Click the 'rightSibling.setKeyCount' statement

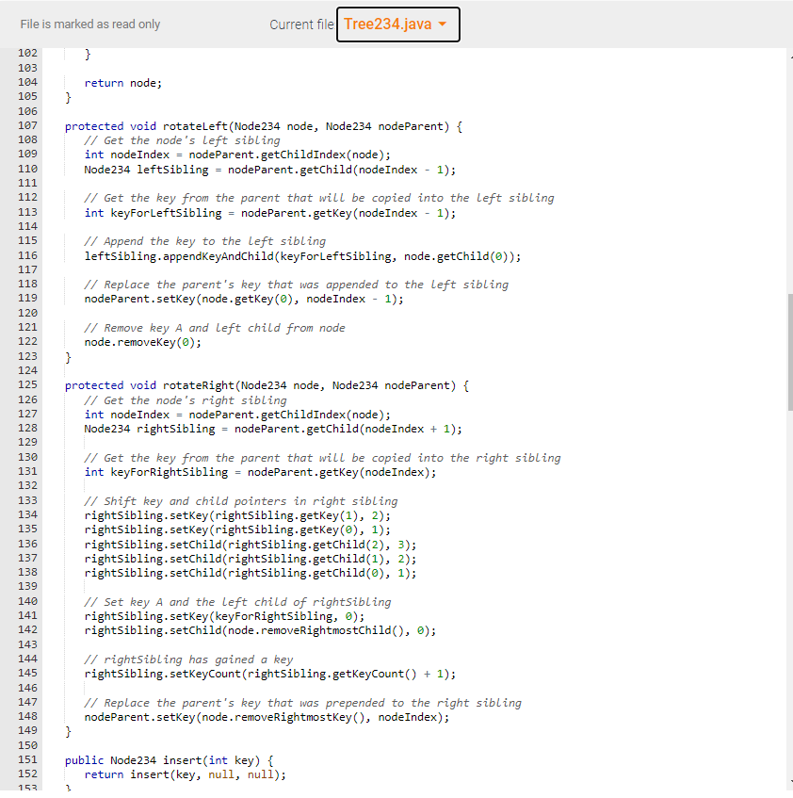pyautogui.click(x=269, y=674)
